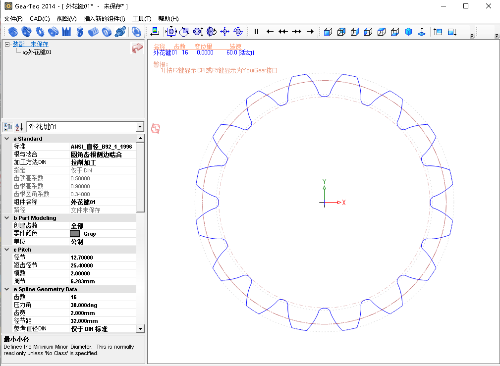The height and width of the screenshot is (366, 500).
Task: Select ap外花键01 in the assembly tree
Action: 37,52
